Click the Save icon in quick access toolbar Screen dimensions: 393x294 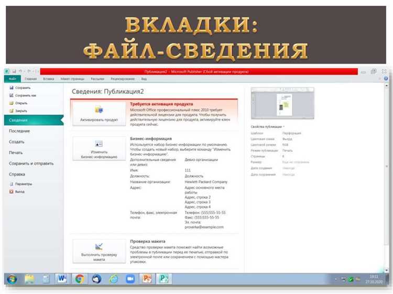pyautogui.click(x=14, y=71)
